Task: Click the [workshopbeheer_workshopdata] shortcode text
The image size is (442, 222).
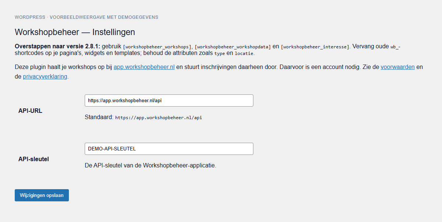Action: tap(233, 47)
